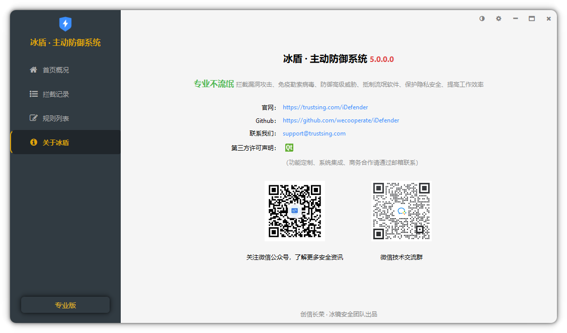Image resolution: width=567 pixels, height=333 pixels.
Task: Click the 微信技术交流群 caption
Action: click(401, 257)
